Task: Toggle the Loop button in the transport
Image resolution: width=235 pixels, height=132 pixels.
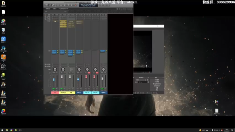Action: [68, 5]
